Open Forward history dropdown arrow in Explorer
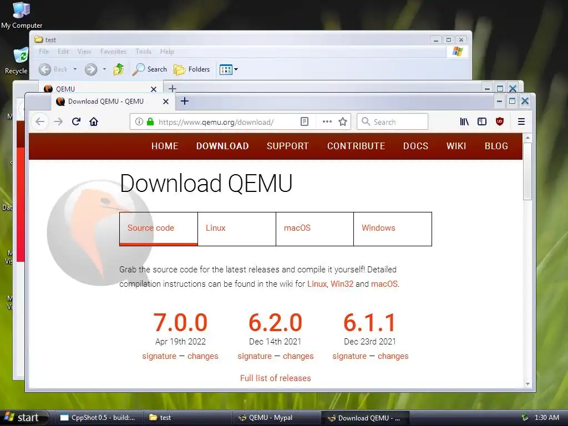 pos(104,69)
